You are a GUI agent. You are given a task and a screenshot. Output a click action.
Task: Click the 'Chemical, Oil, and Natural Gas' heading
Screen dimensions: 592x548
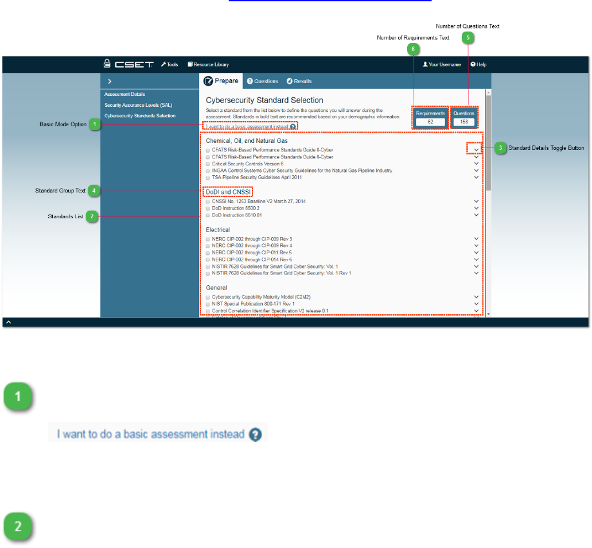247,141
